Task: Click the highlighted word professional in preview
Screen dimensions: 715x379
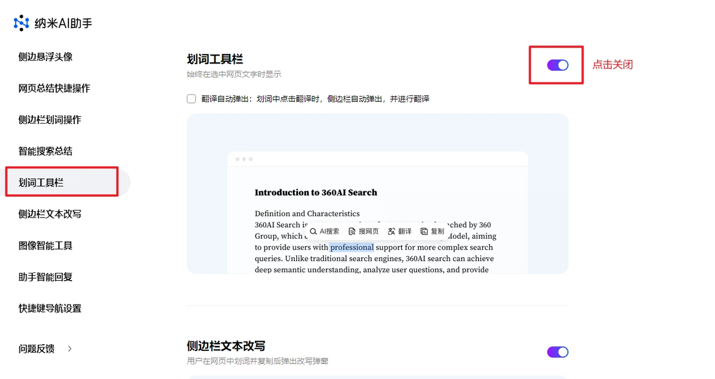Action: click(x=352, y=247)
